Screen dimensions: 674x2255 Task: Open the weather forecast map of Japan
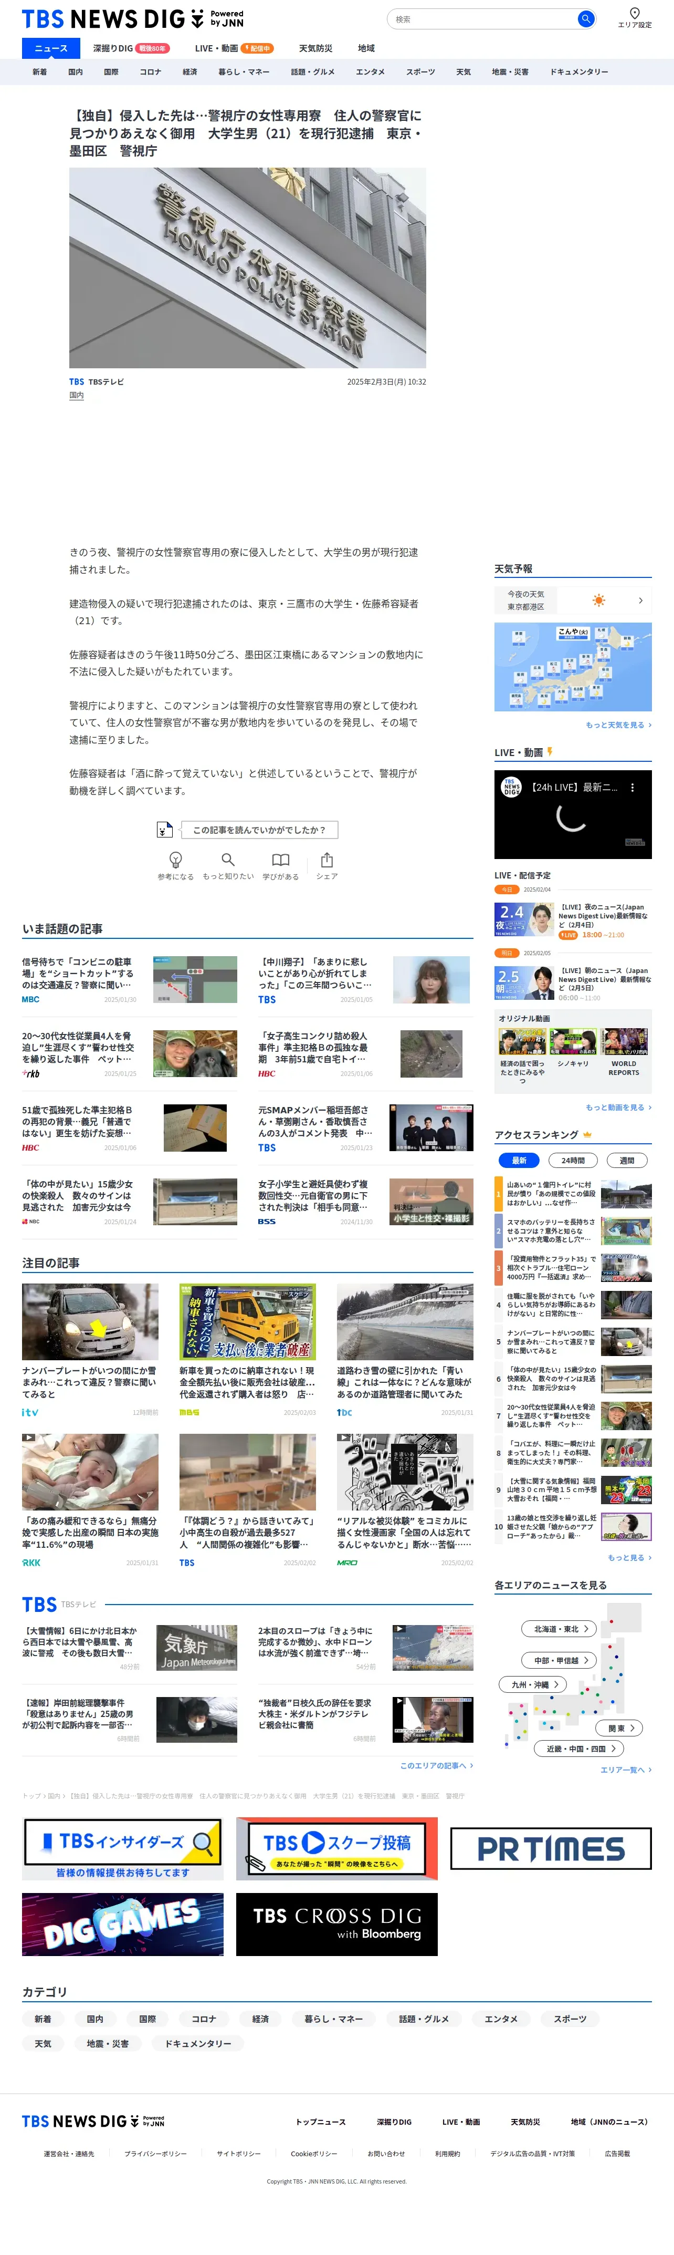pyautogui.click(x=573, y=666)
